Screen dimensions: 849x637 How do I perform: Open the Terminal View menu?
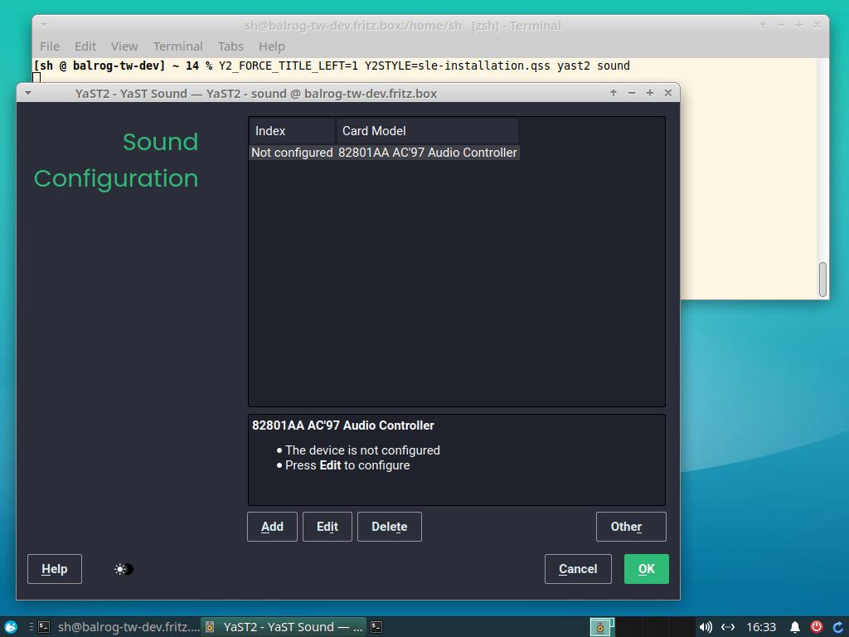tap(124, 46)
